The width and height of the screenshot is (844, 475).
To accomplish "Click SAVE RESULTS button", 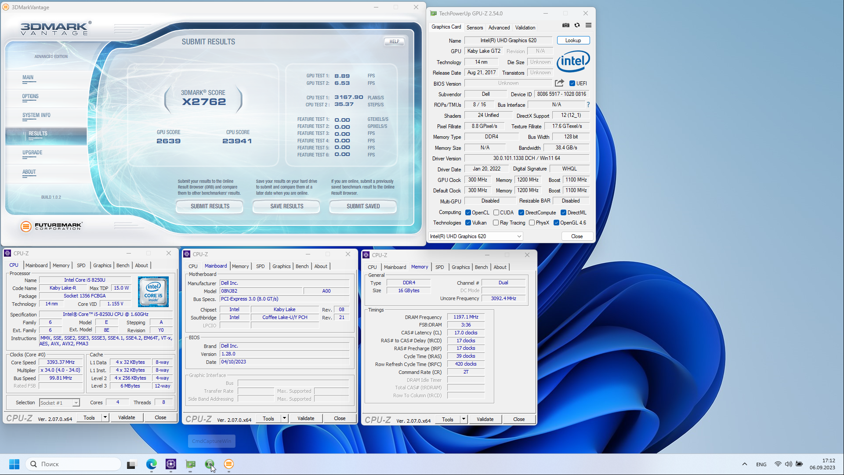I will (286, 206).
